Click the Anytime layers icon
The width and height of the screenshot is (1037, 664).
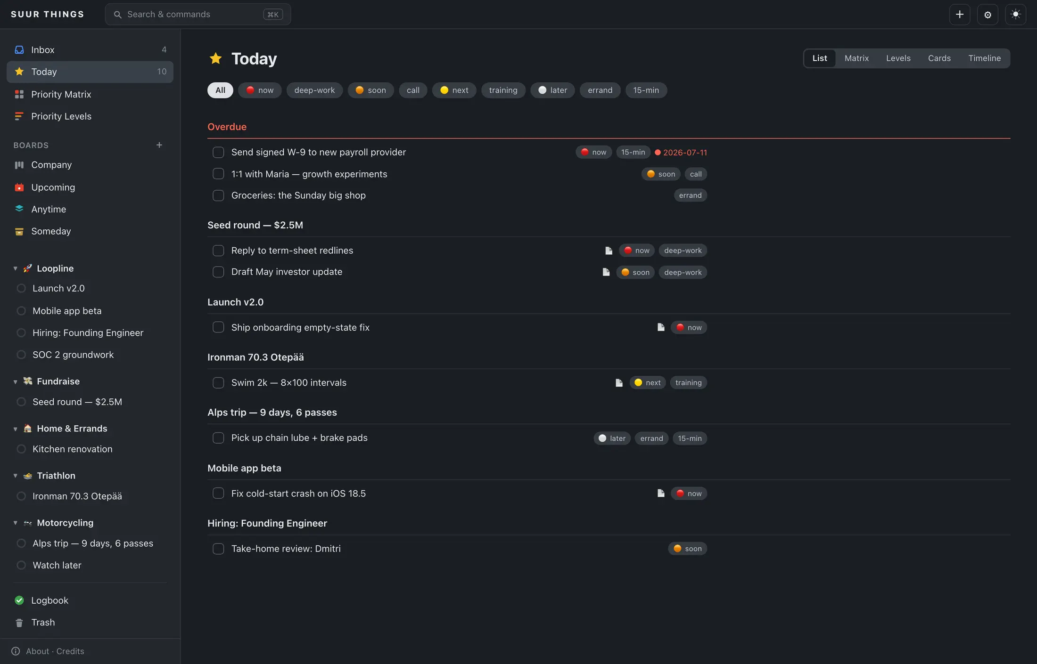coord(19,209)
